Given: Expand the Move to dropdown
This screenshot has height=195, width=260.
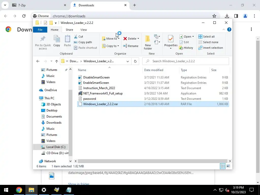Looking at the screenshot, I should [119, 39].
